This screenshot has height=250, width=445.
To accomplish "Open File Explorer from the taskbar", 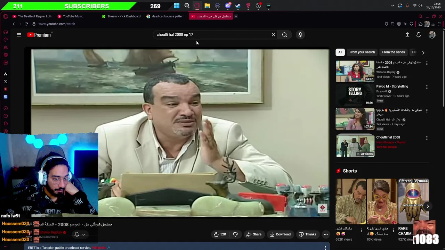I will 207,6.
